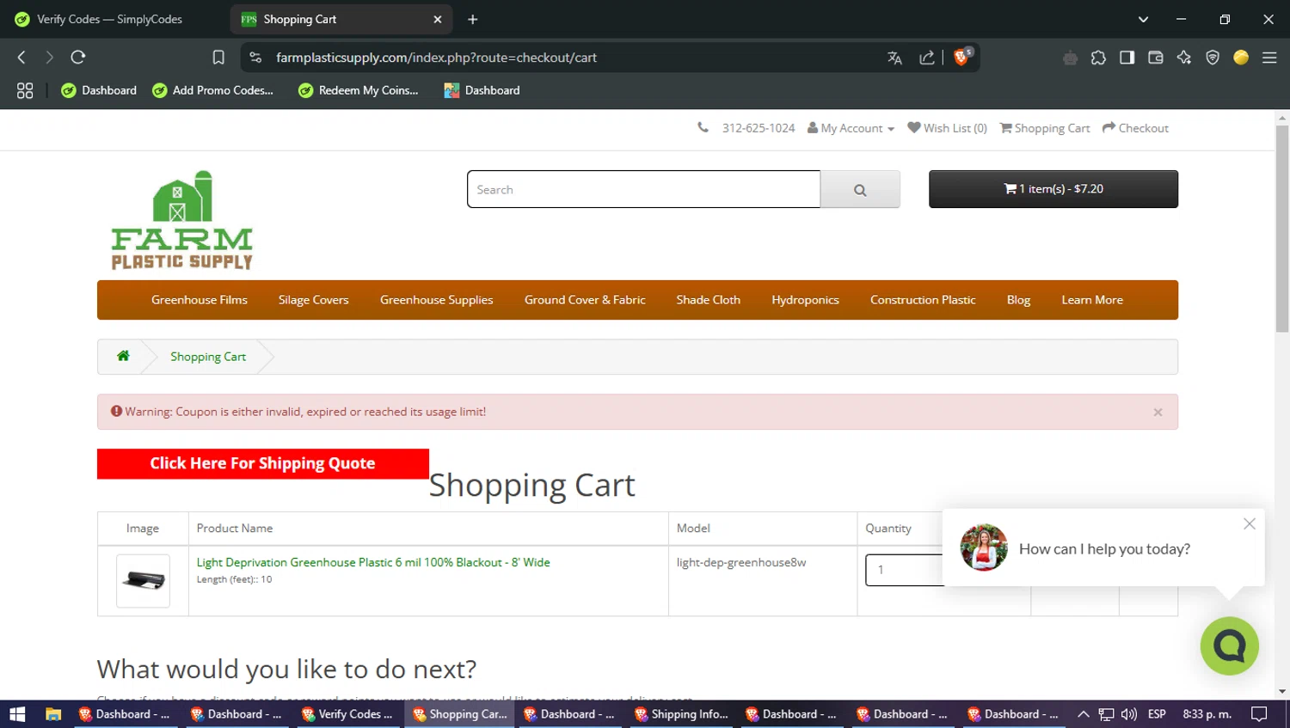The image size is (1290, 728).
Task: Click the product thumbnail image in the cart
Action: (143, 581)
